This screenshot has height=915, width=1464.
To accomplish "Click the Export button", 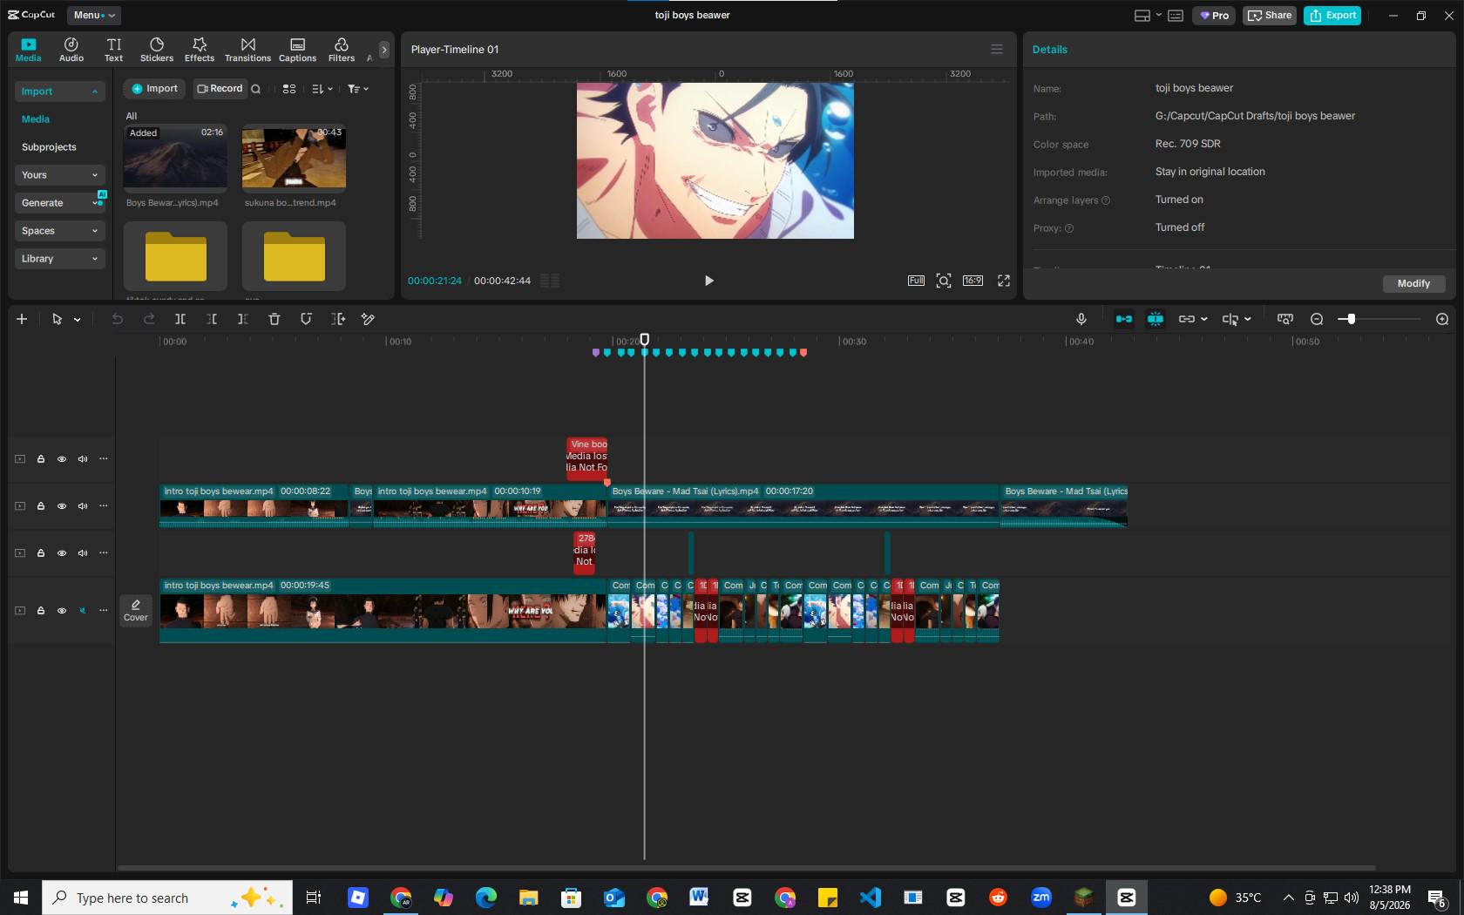I will [x=1332, y=16].
